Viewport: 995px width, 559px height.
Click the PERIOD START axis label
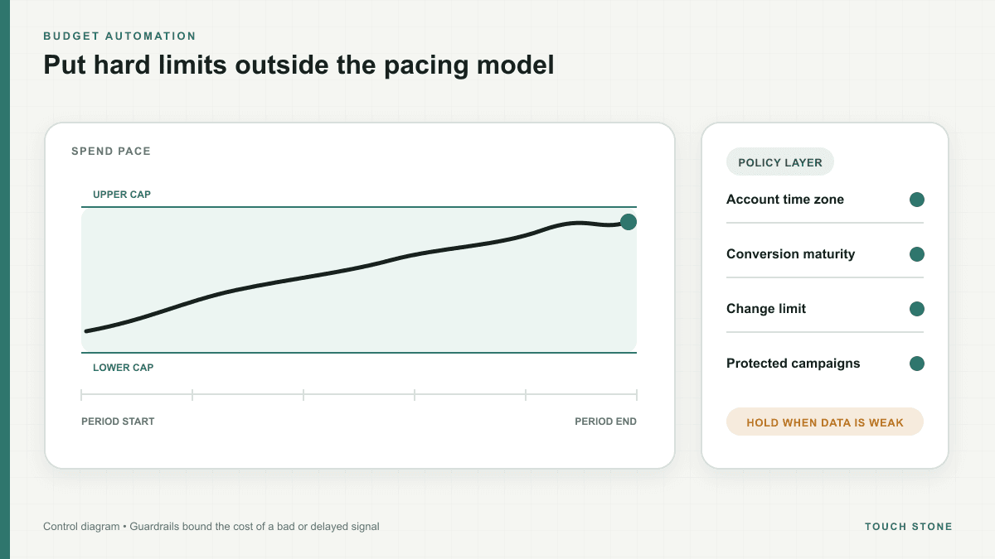pos(118,422)
